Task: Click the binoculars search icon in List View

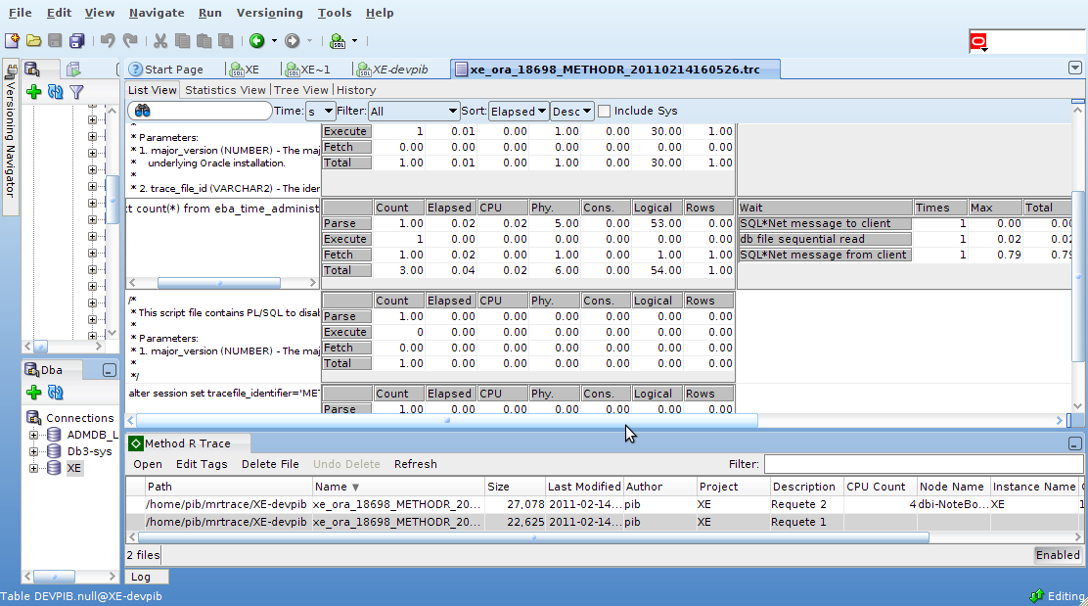Action: 142,111
